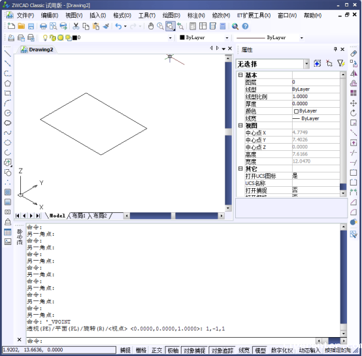The width and height of the screenshot is (362, 356).
Task: Select the Rotate tool
Action: coord(354,113)
